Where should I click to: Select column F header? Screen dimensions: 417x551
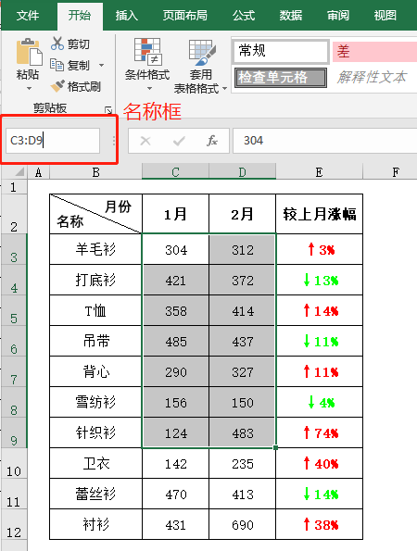point(390,172)
